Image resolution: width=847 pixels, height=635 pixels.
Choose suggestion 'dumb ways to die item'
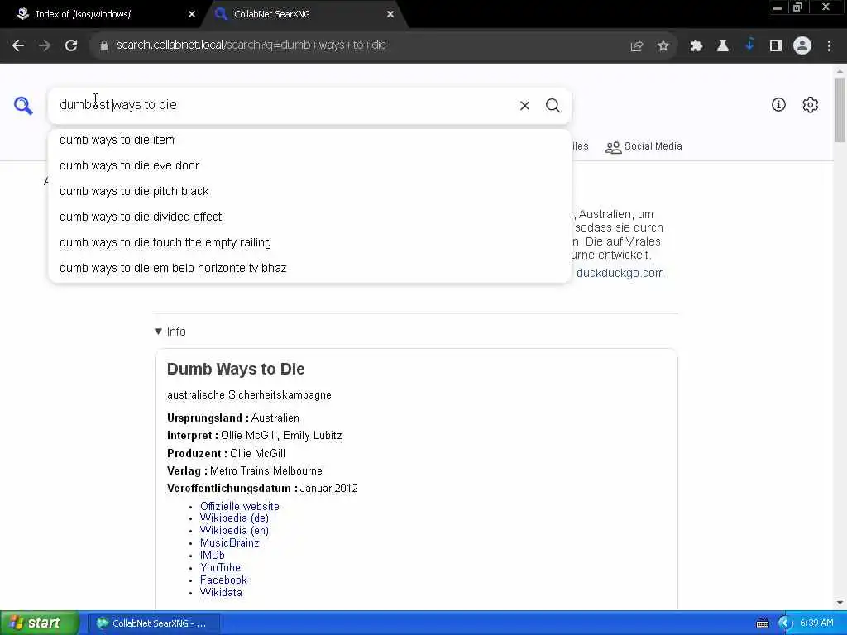click(310, 140)
